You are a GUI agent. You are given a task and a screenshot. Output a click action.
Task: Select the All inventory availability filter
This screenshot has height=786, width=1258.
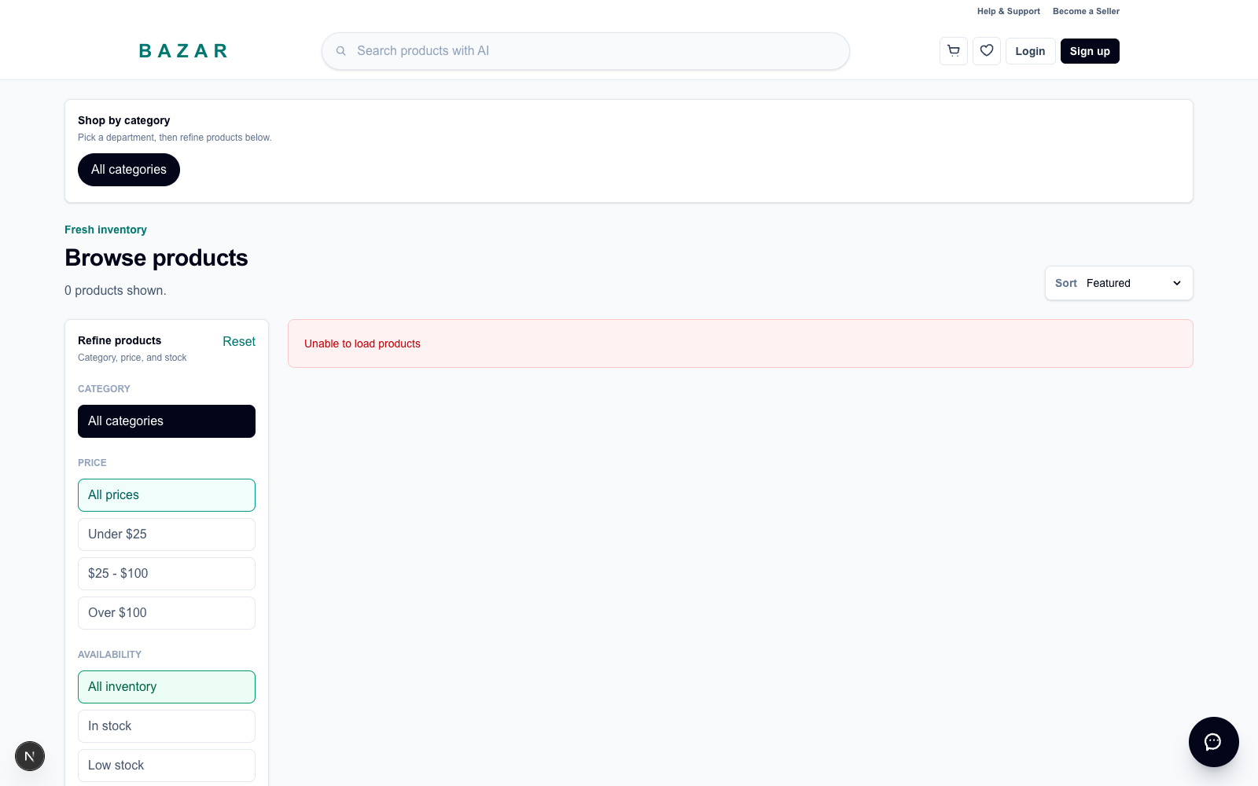(167, 687)
